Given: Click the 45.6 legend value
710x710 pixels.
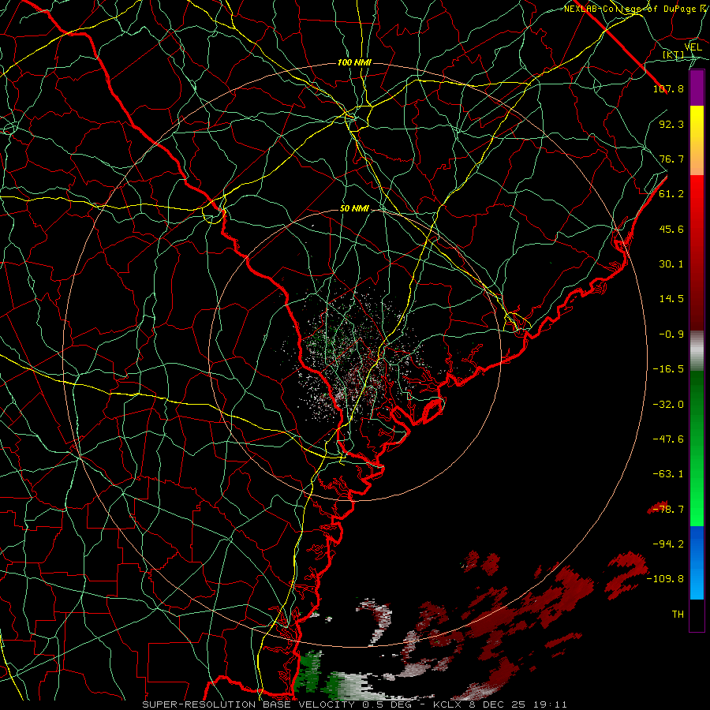Looking at the screenshot, I should point(671,229).
